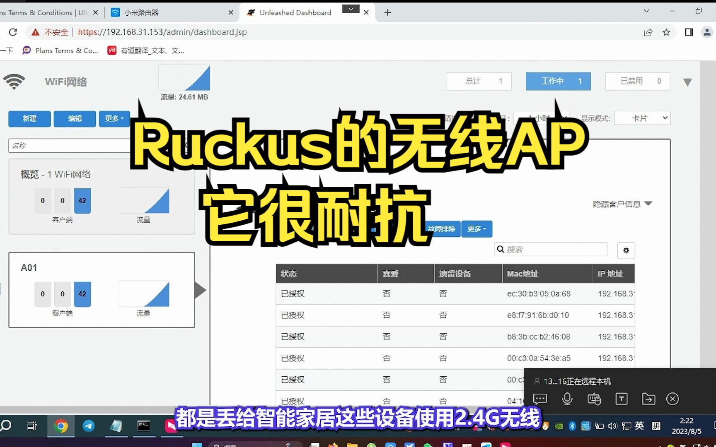Image resolution: width=716 pixels, height=447 pixels.
Task: Close the 小米路由器 tab
Action: pyautogui.click(x=231, y=12)
